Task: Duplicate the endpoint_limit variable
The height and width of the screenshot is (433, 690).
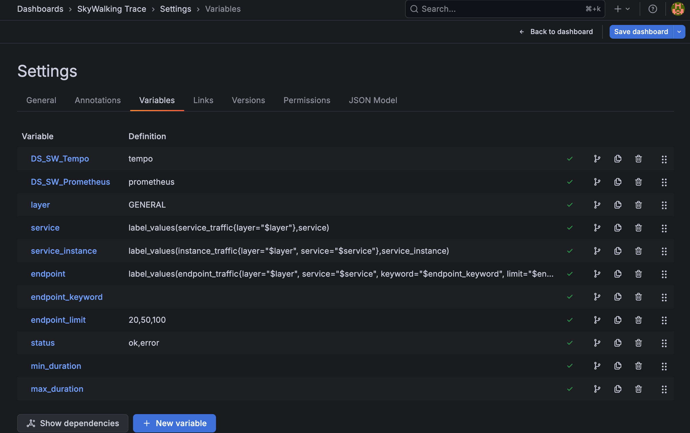Action: 618,320
